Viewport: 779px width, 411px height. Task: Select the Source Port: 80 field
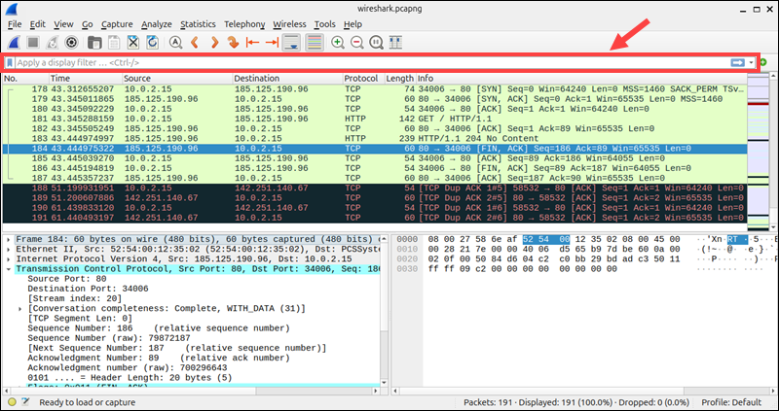[x=67, y=279]
